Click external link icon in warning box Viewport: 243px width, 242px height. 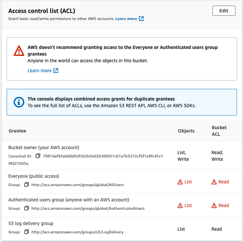56,71
